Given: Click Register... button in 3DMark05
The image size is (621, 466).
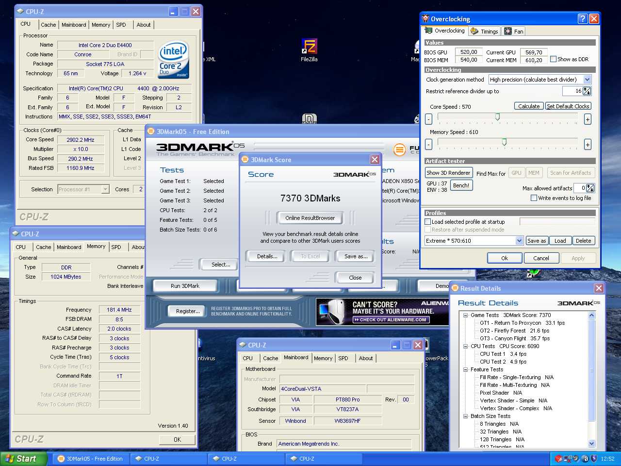Looking at the screenshot, I should click(188, 311).
